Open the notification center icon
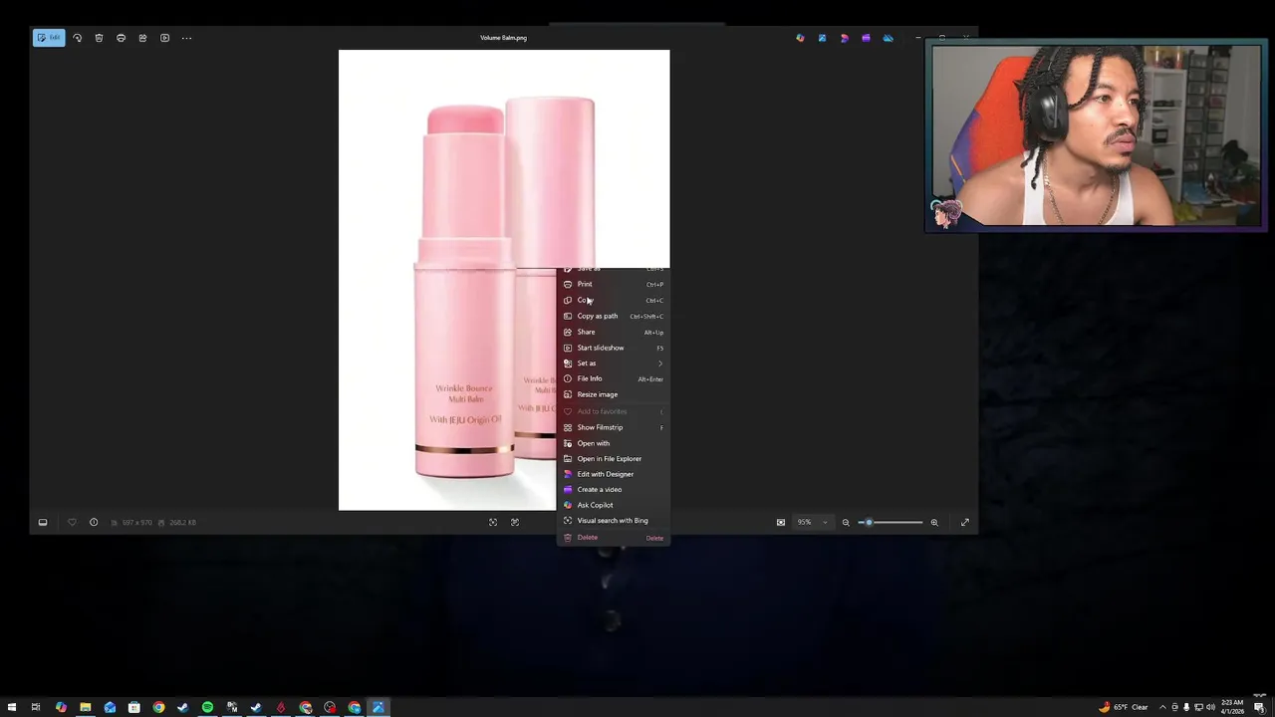This screenshot has height=717, width=1275. click(1259, 707)
